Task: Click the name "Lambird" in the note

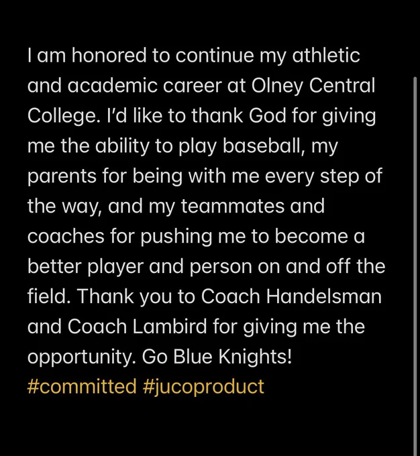Action: coord(170,327)
